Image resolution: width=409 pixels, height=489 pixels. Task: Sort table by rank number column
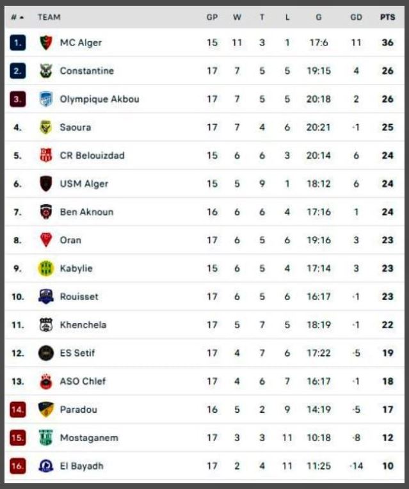click(17, 17)
